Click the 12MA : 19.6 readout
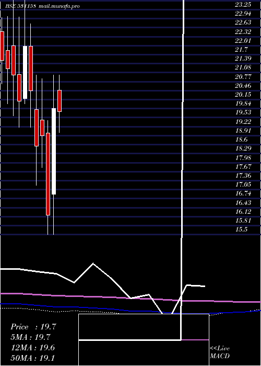Image resolution: width=261 pixels, height=366 pixels. (33, 348)
